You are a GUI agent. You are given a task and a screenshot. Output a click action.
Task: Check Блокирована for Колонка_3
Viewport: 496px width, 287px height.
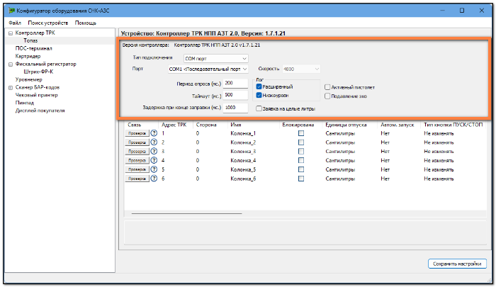point(301,151)
